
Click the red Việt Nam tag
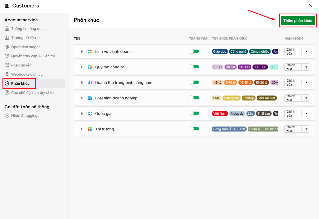point(220,114)
